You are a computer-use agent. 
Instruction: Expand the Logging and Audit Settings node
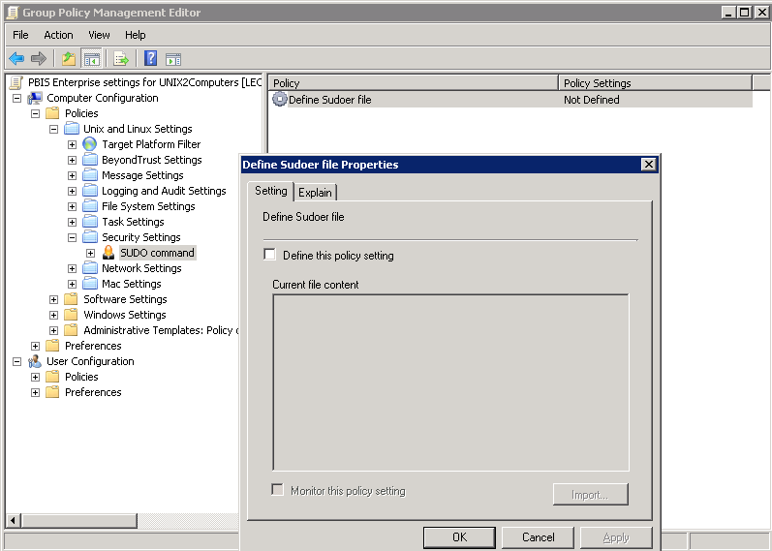pyautogui.click(x=72, y=191)
